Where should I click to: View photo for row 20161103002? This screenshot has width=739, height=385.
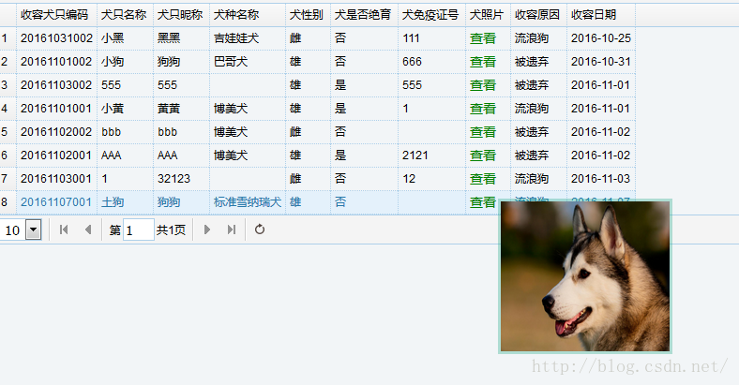(x=483, y=85)
